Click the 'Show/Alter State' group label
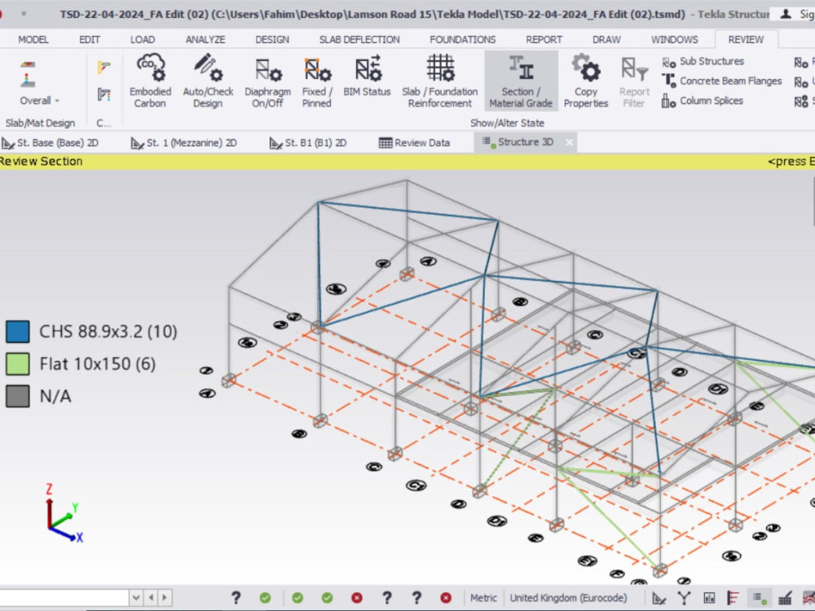Image resolution: width=815 pixels, height=611 pixels. (507, 123)
